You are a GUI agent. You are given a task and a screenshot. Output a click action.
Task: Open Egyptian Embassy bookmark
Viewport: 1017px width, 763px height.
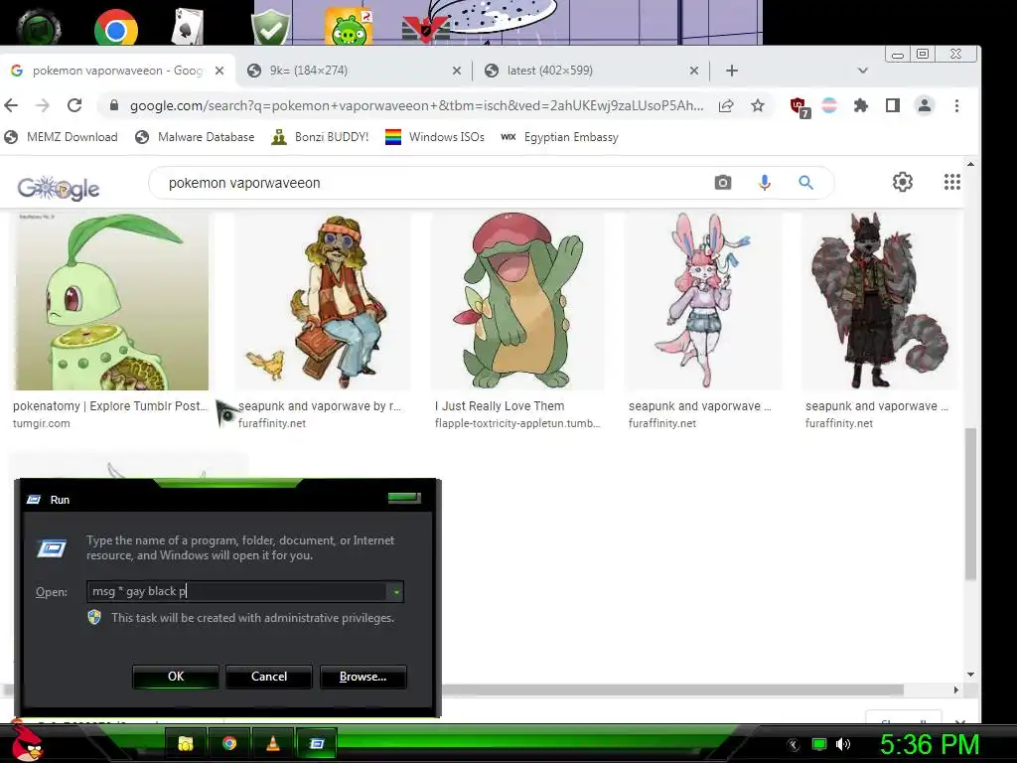[x=560, y=137]
